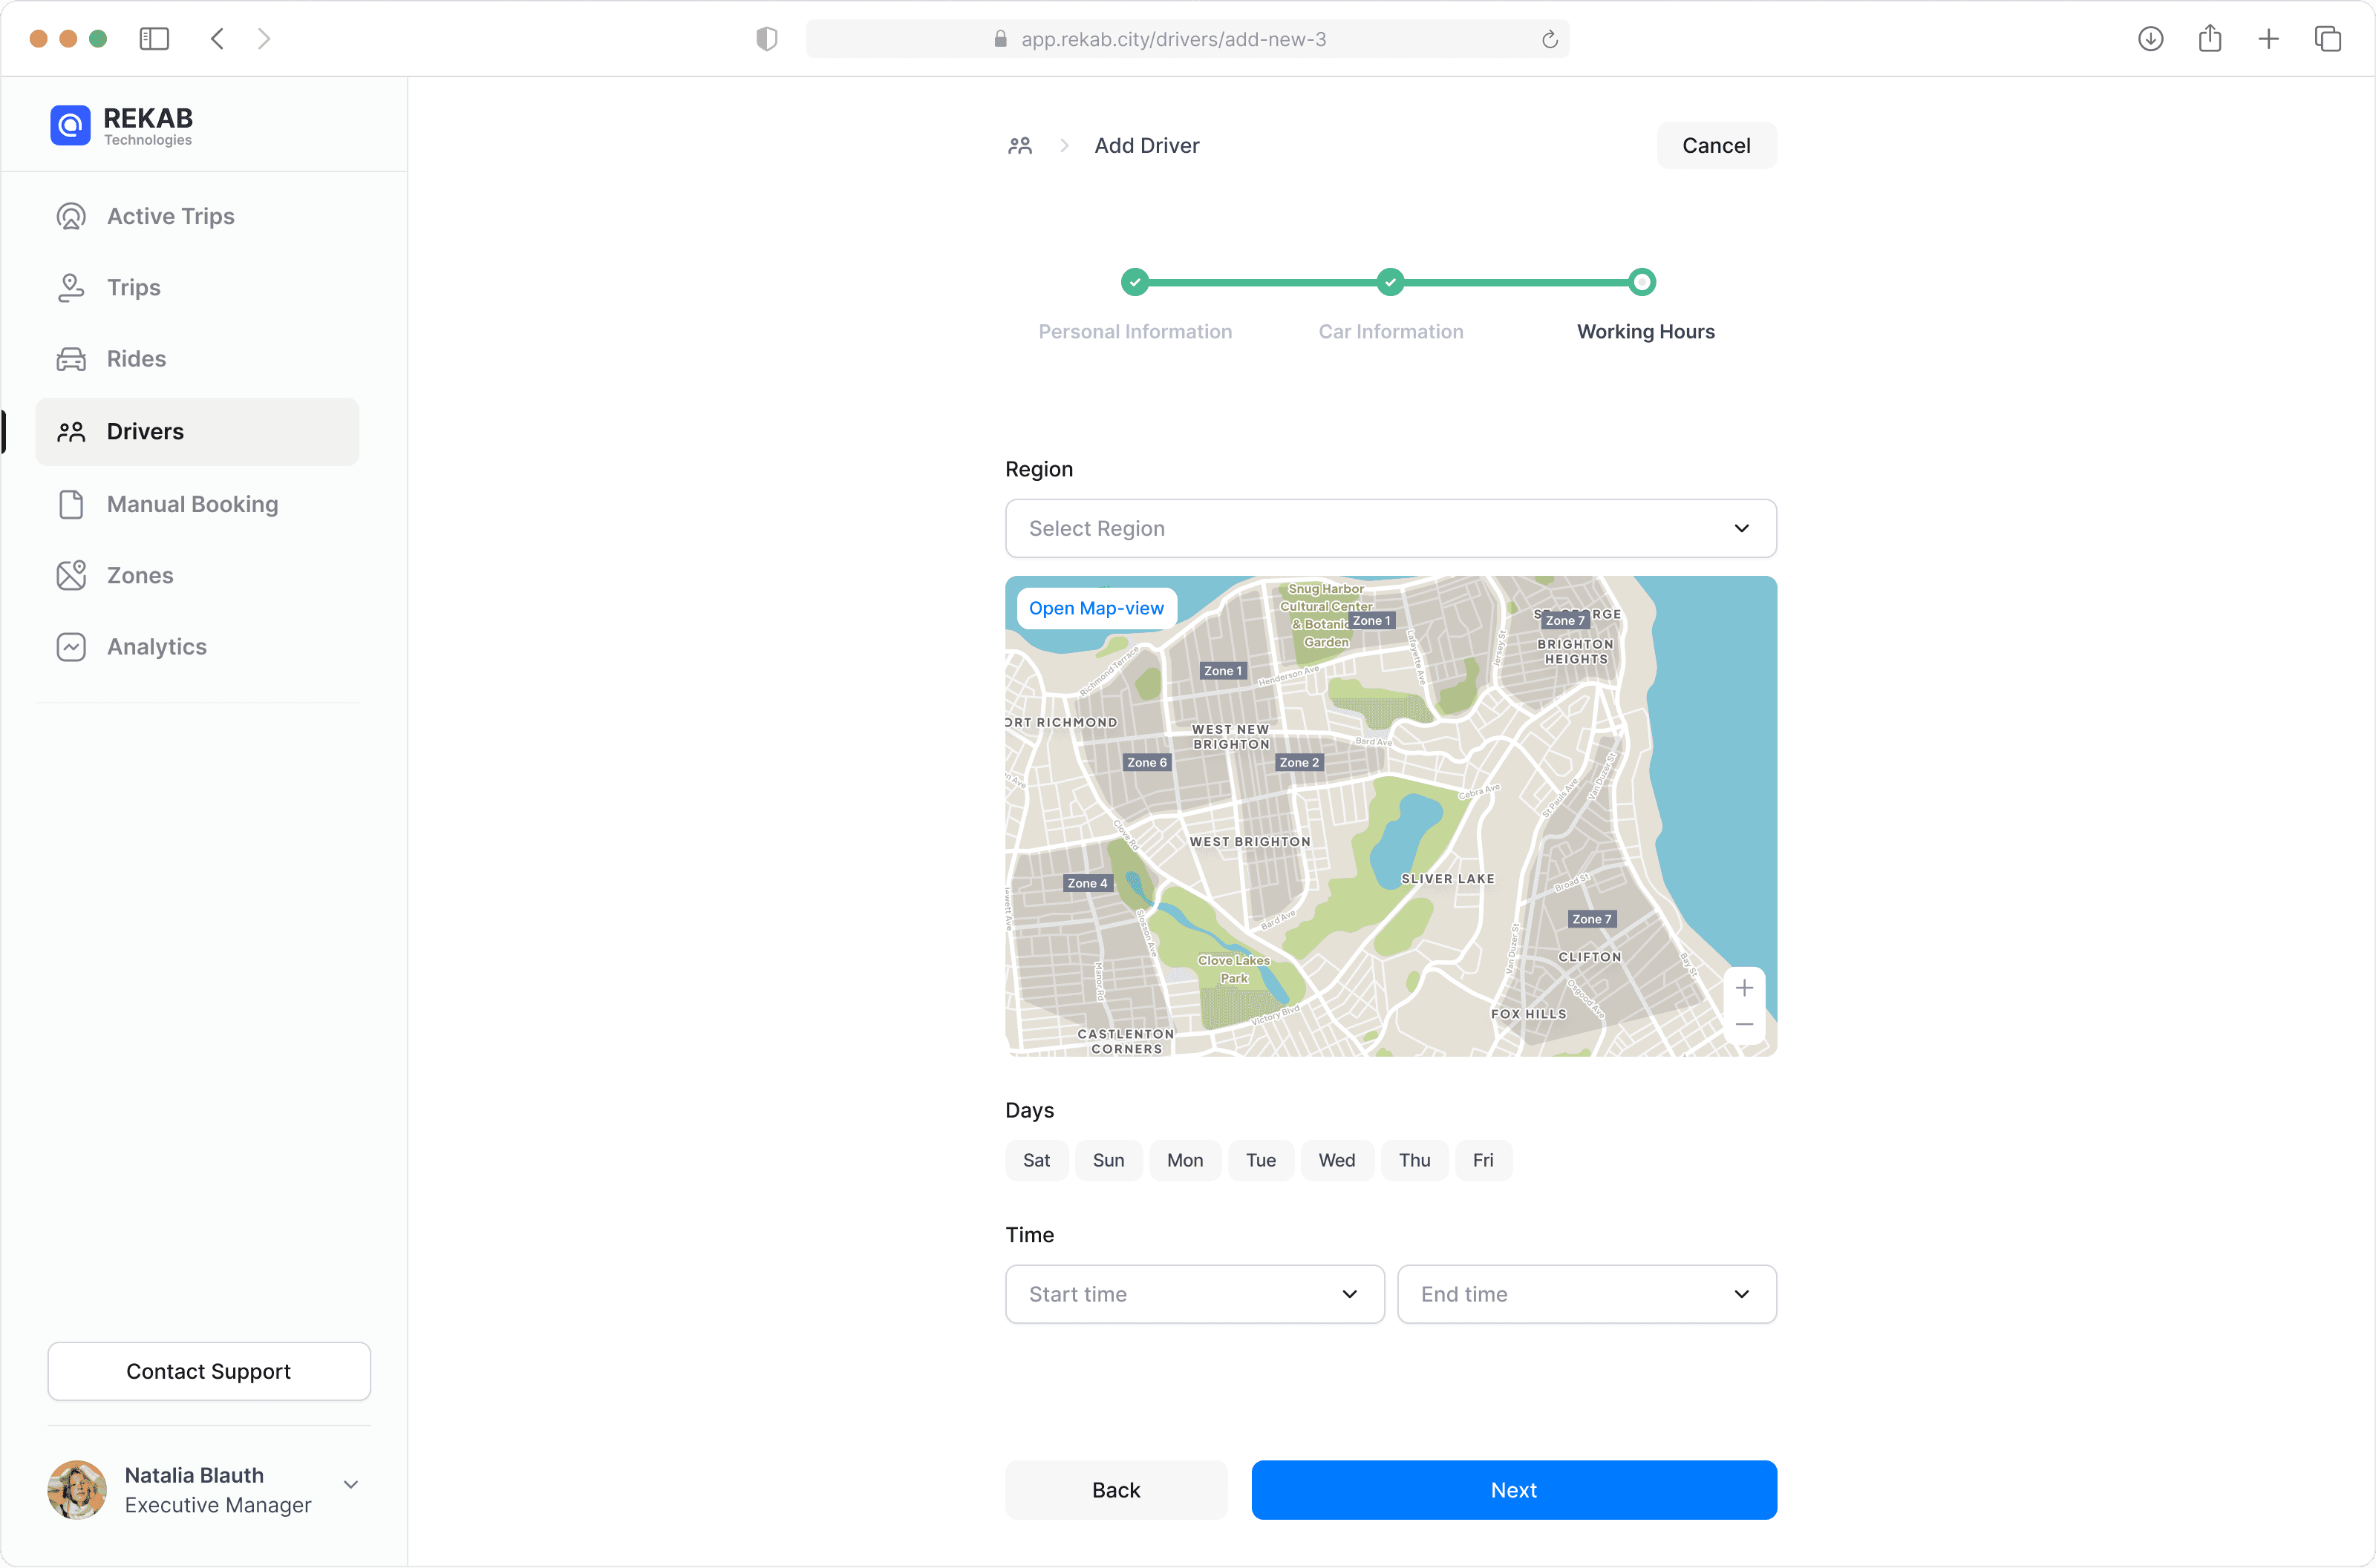The width and height of the screenshot is (2376, 1568).
Task: Click the Share icon in browser toolbar
Action: click(x=2210, y=39)
